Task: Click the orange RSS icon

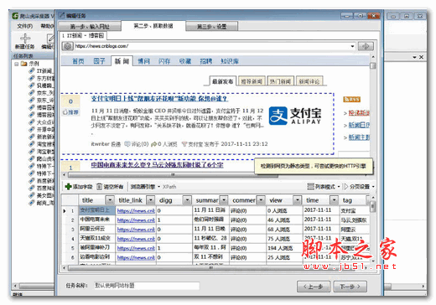Action: coord(351,99)
